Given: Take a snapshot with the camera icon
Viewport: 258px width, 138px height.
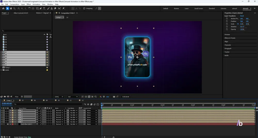Looking at the screenshot, I should [114, 97].
